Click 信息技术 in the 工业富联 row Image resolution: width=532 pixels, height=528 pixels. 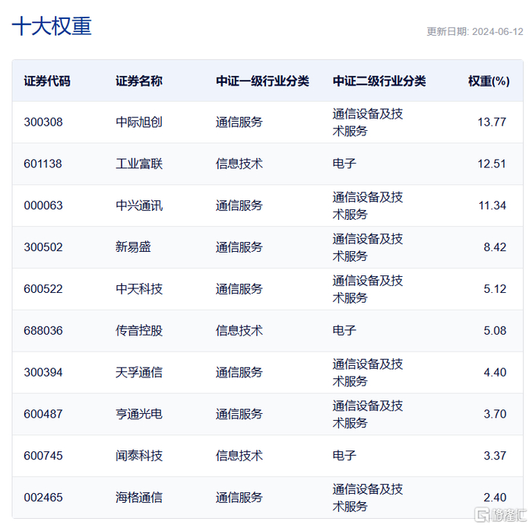[239, 164]
